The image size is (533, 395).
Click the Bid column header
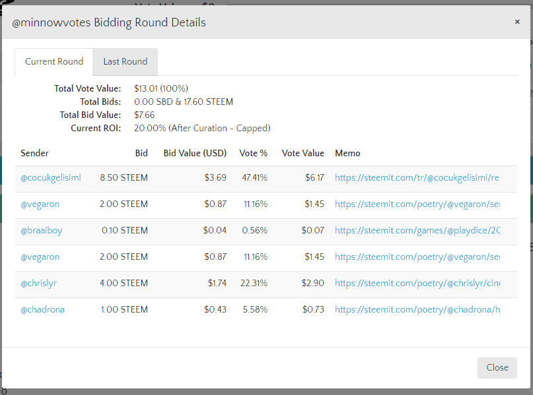tap(141, 153)
